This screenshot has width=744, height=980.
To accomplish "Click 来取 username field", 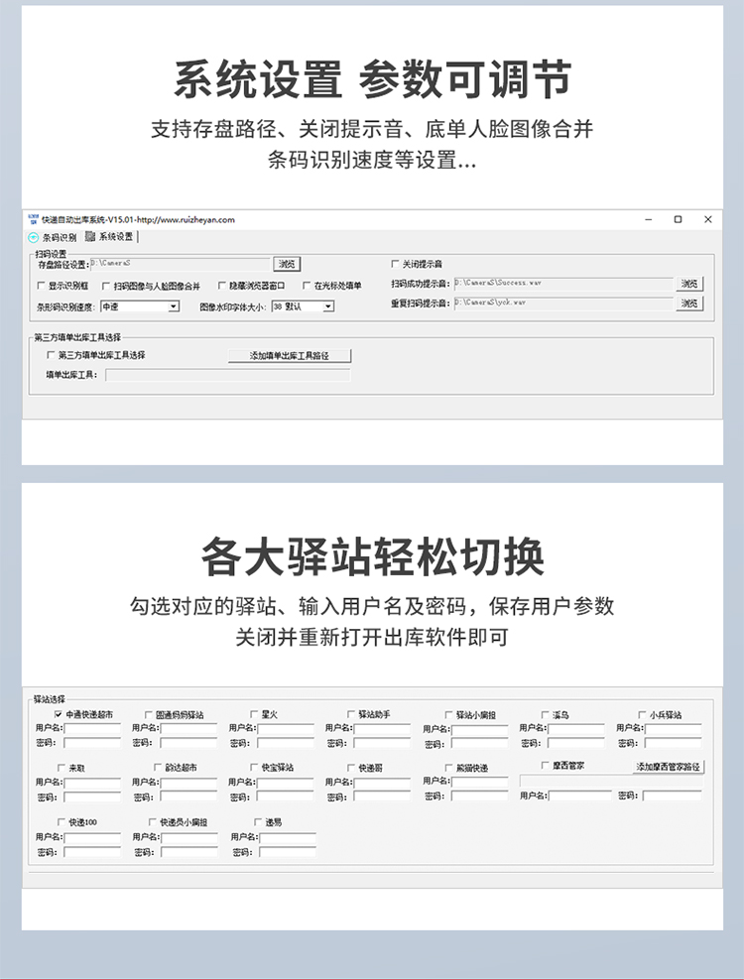I will point(92,783).
